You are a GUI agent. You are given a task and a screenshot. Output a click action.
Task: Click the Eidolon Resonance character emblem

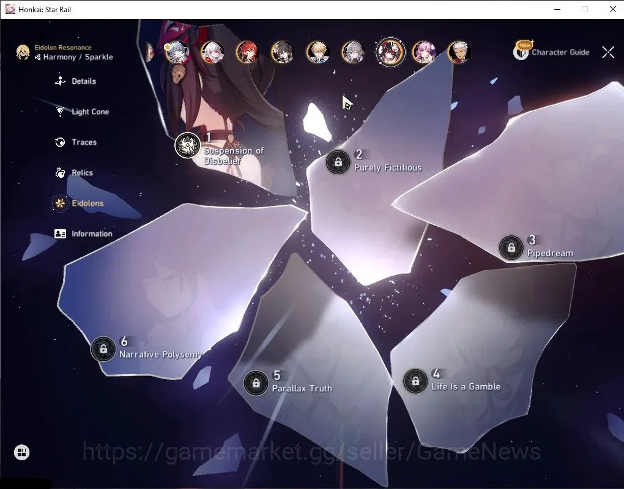click(x=23, y=52)
